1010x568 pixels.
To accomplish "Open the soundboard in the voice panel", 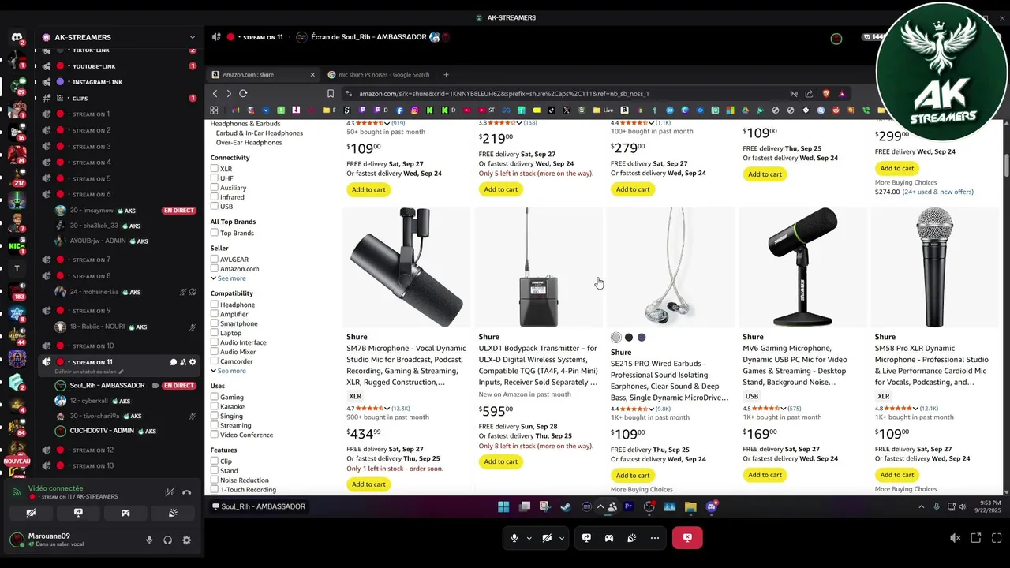I will [173, 513].
